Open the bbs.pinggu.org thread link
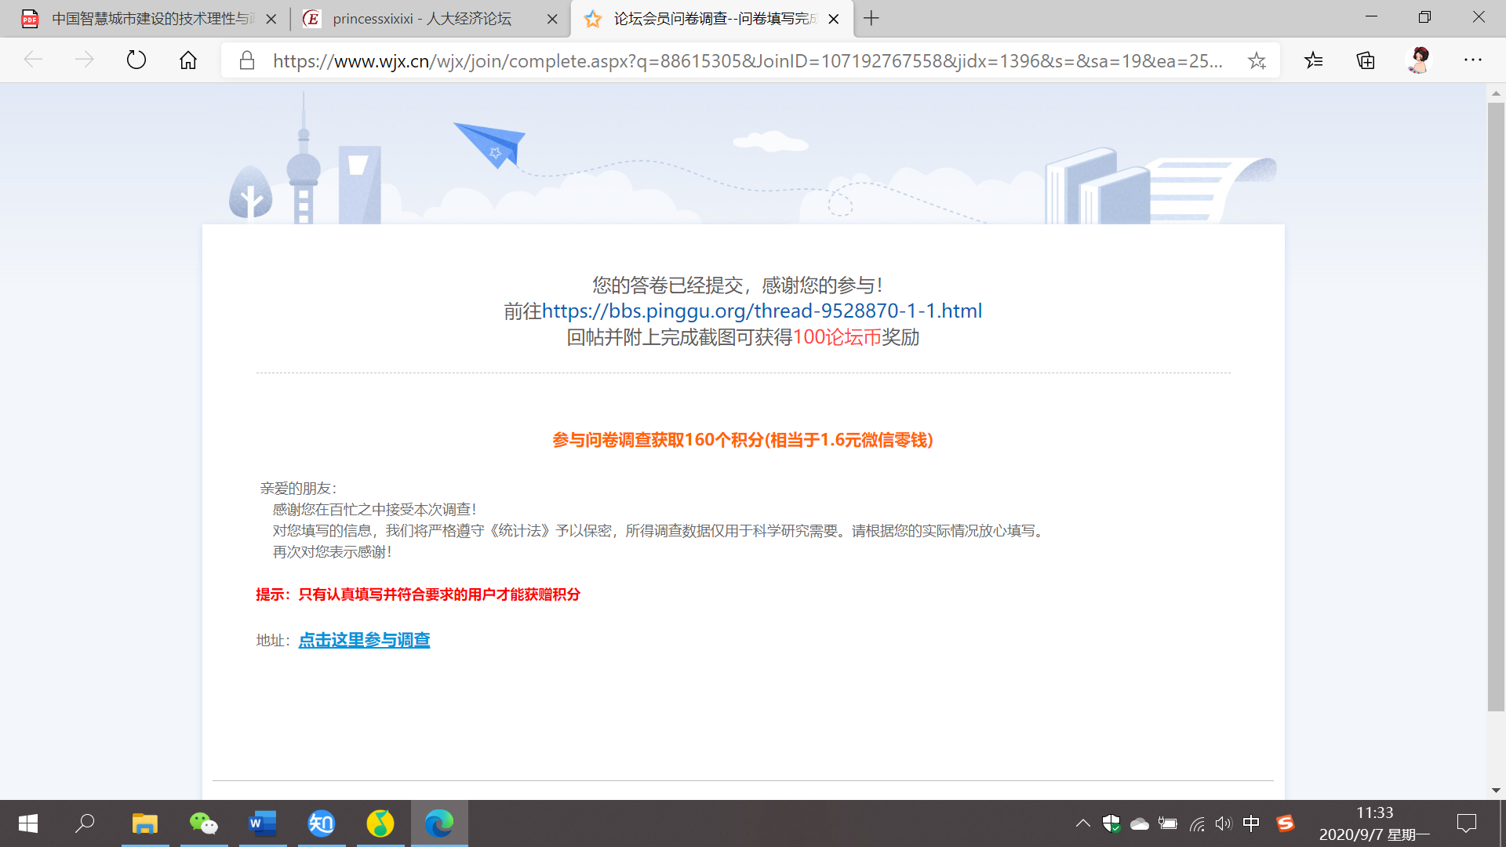1506x847 pixels. [x=762, y=311]
